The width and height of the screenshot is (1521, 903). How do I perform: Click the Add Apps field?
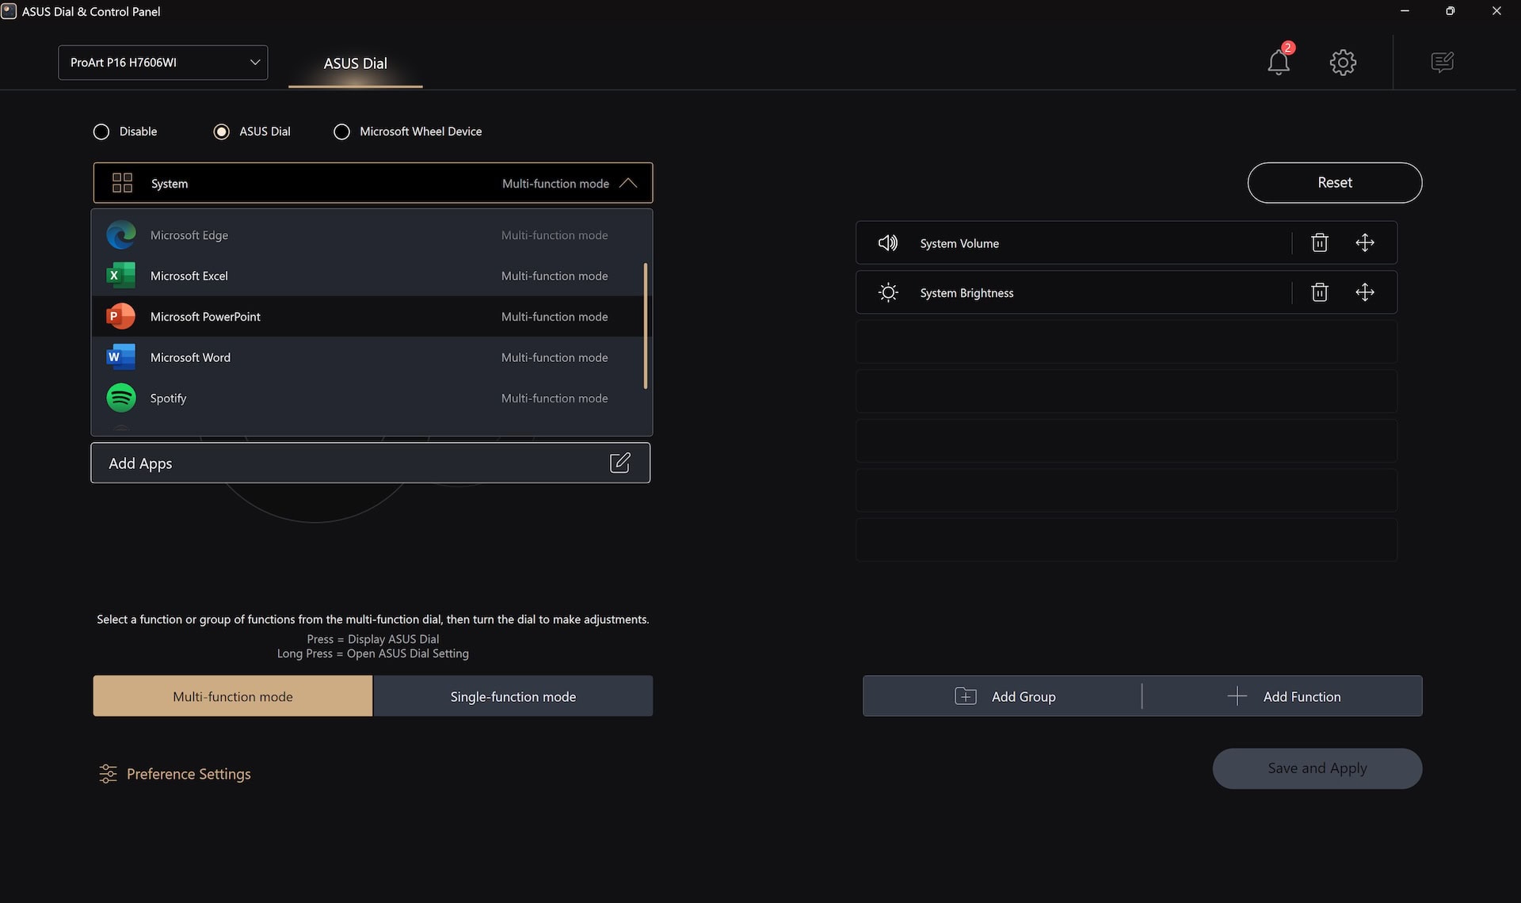coord(370,463)
